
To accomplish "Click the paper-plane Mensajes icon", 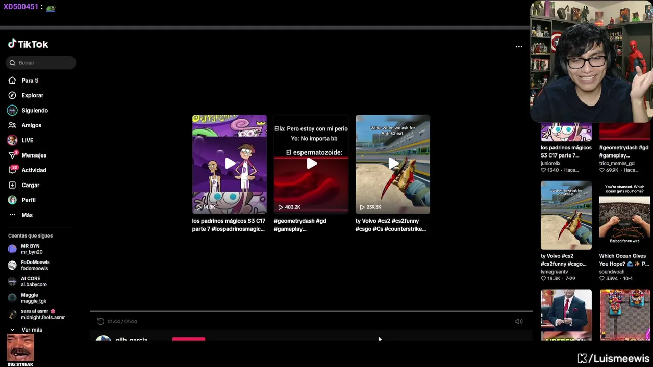I will coord(12,155).
